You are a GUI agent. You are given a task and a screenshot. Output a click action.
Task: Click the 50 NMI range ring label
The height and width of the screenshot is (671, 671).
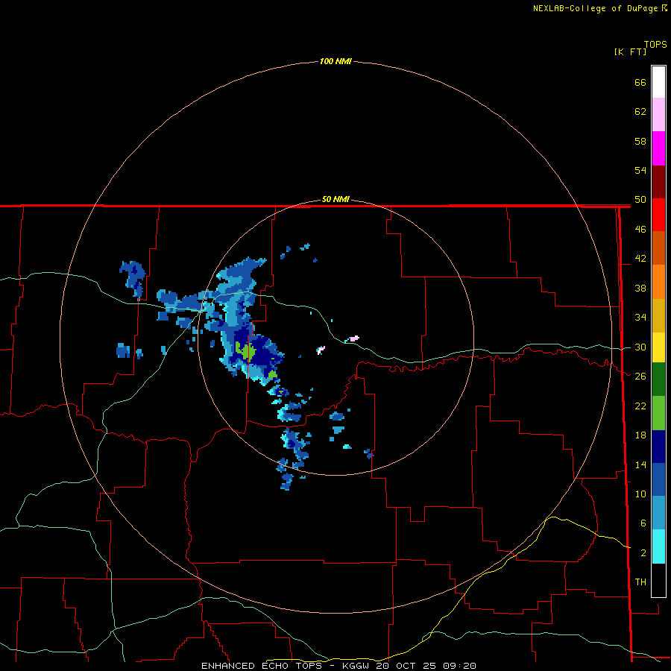point(335,199)
